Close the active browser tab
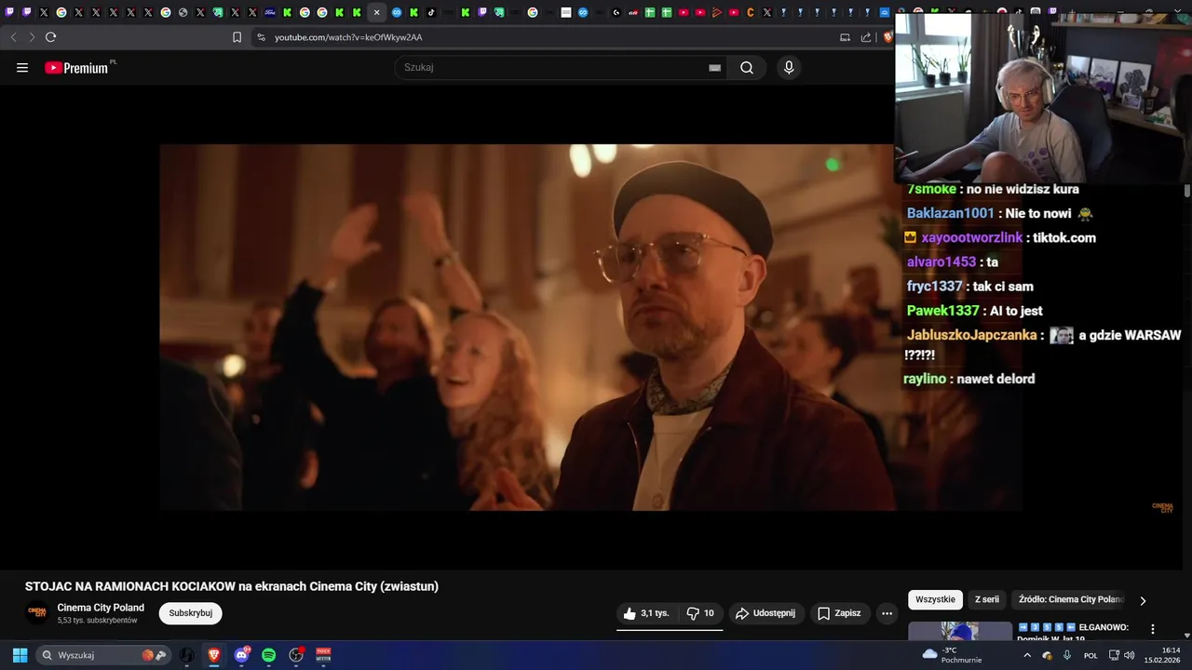The width and height of the screenshot is (1192, 670). (x=376, y=13)
